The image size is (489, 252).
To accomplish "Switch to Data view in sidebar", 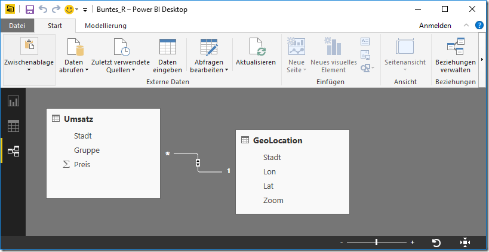I will click(13, 126).
